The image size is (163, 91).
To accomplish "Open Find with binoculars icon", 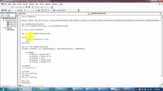I will click(21, 10).
